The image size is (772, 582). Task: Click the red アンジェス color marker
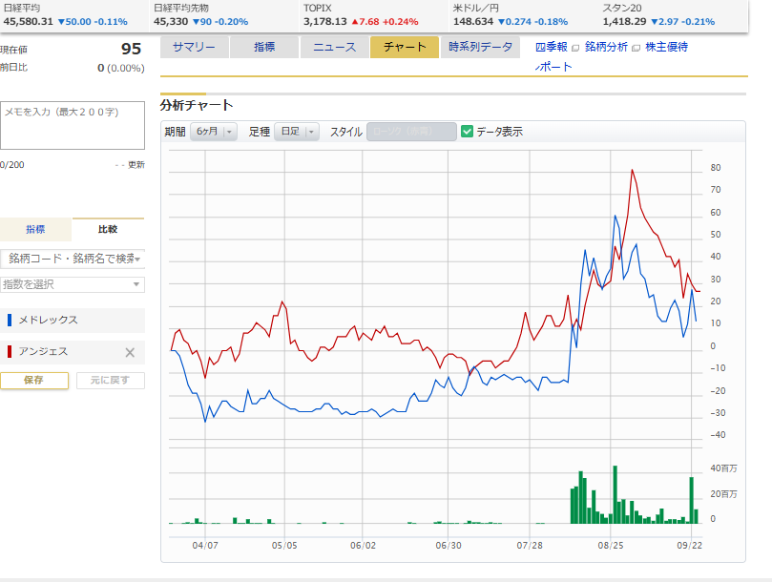coord(10,352)
